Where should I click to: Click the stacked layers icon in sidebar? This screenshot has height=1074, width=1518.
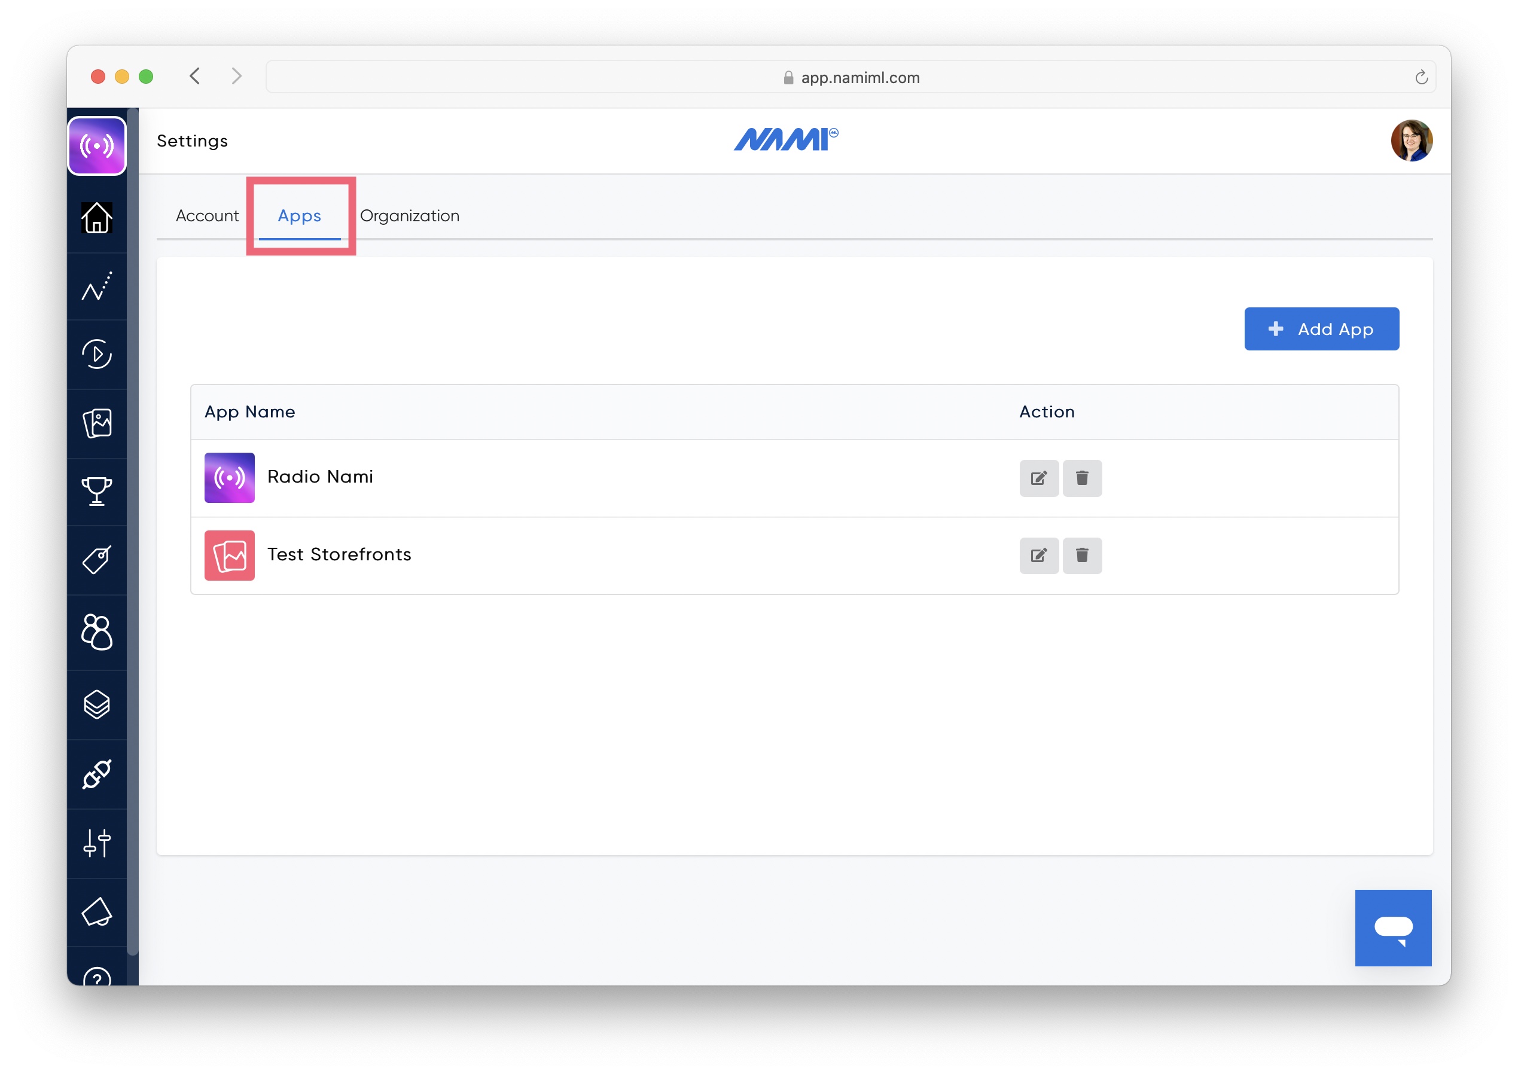(96, 704)
